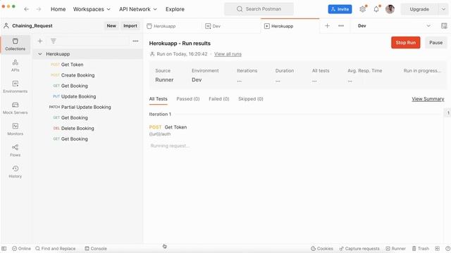Open the Mock Servers sidebar panel

tap(16, 108)
